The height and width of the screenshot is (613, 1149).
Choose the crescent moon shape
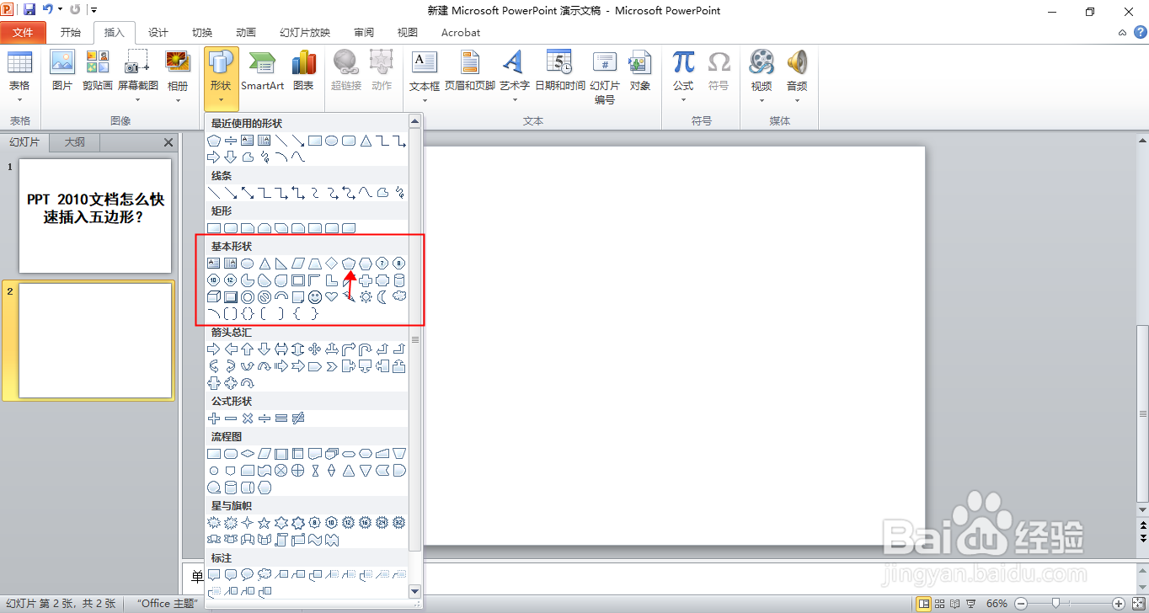tap(382, 297)
